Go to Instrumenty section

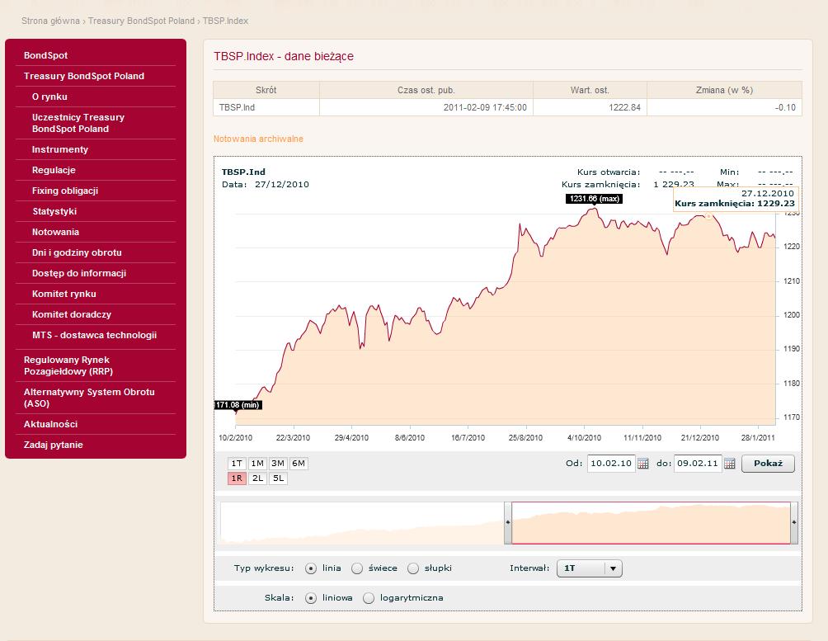point(59,149)
